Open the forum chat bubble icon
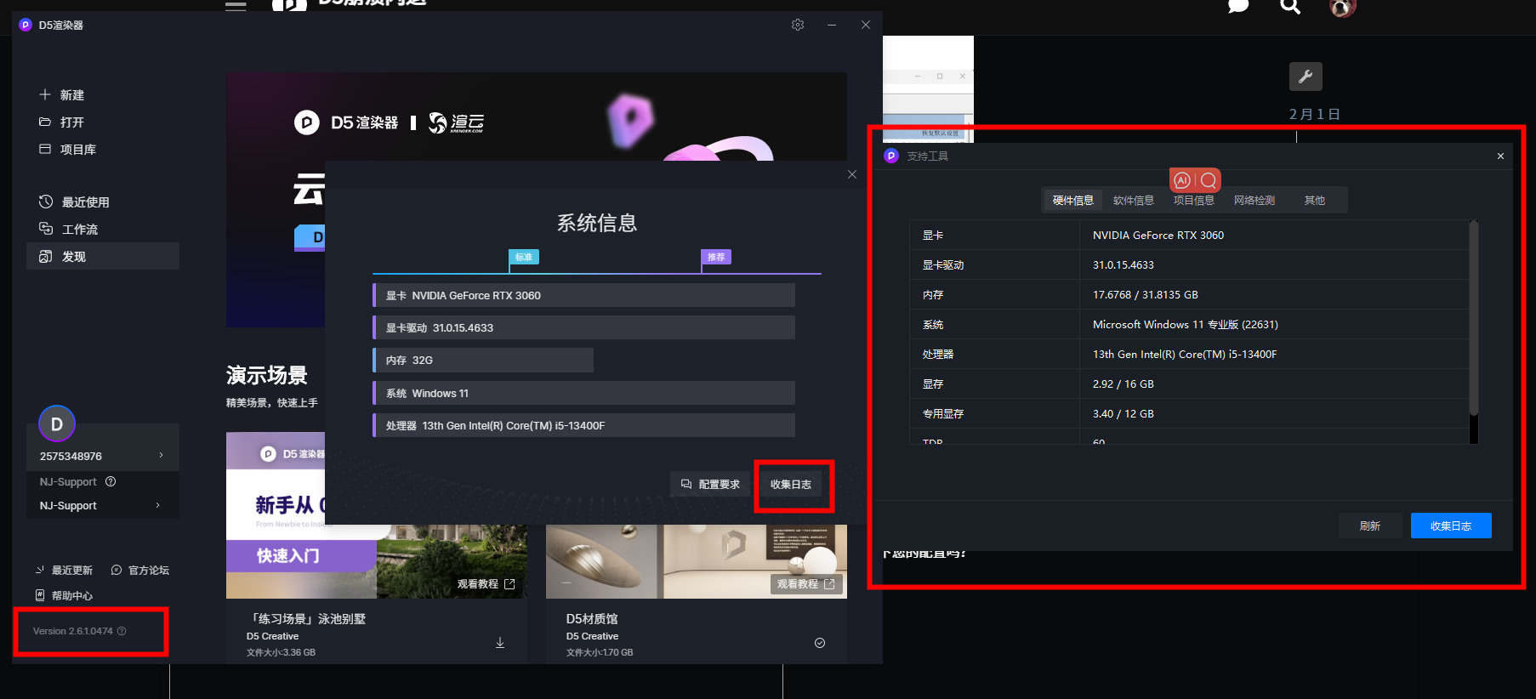The height and width of the screenshot is (699, 1536). pyautogui.click(x=1239, y=7)
